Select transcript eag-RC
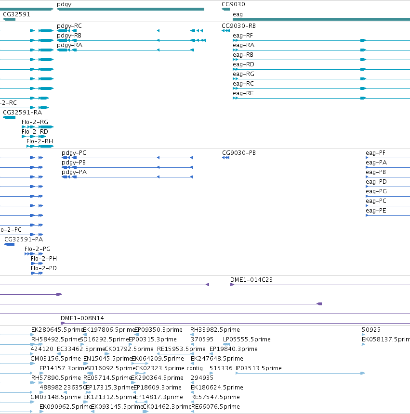This screenshot has height=414, width=410. click(321, 88)
